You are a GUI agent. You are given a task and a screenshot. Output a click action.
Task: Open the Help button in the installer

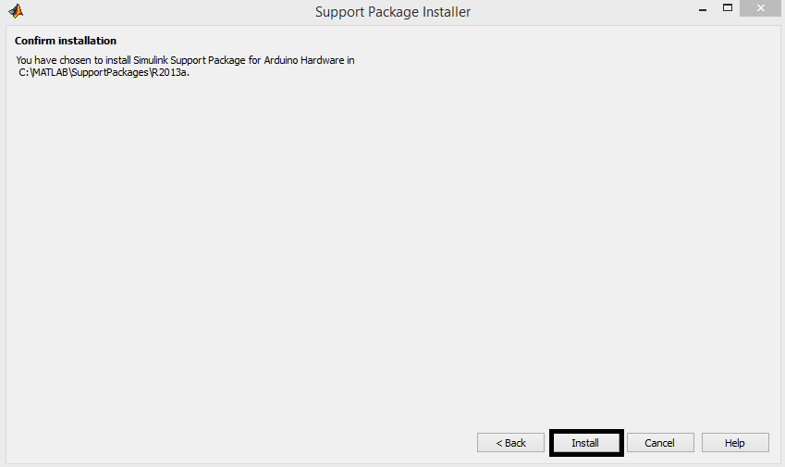735,443
